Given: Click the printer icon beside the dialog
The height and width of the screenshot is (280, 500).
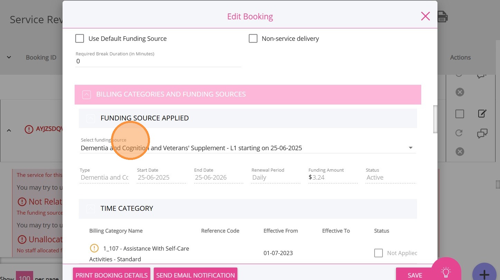Looking at the screenshot, I should [443, 16].
